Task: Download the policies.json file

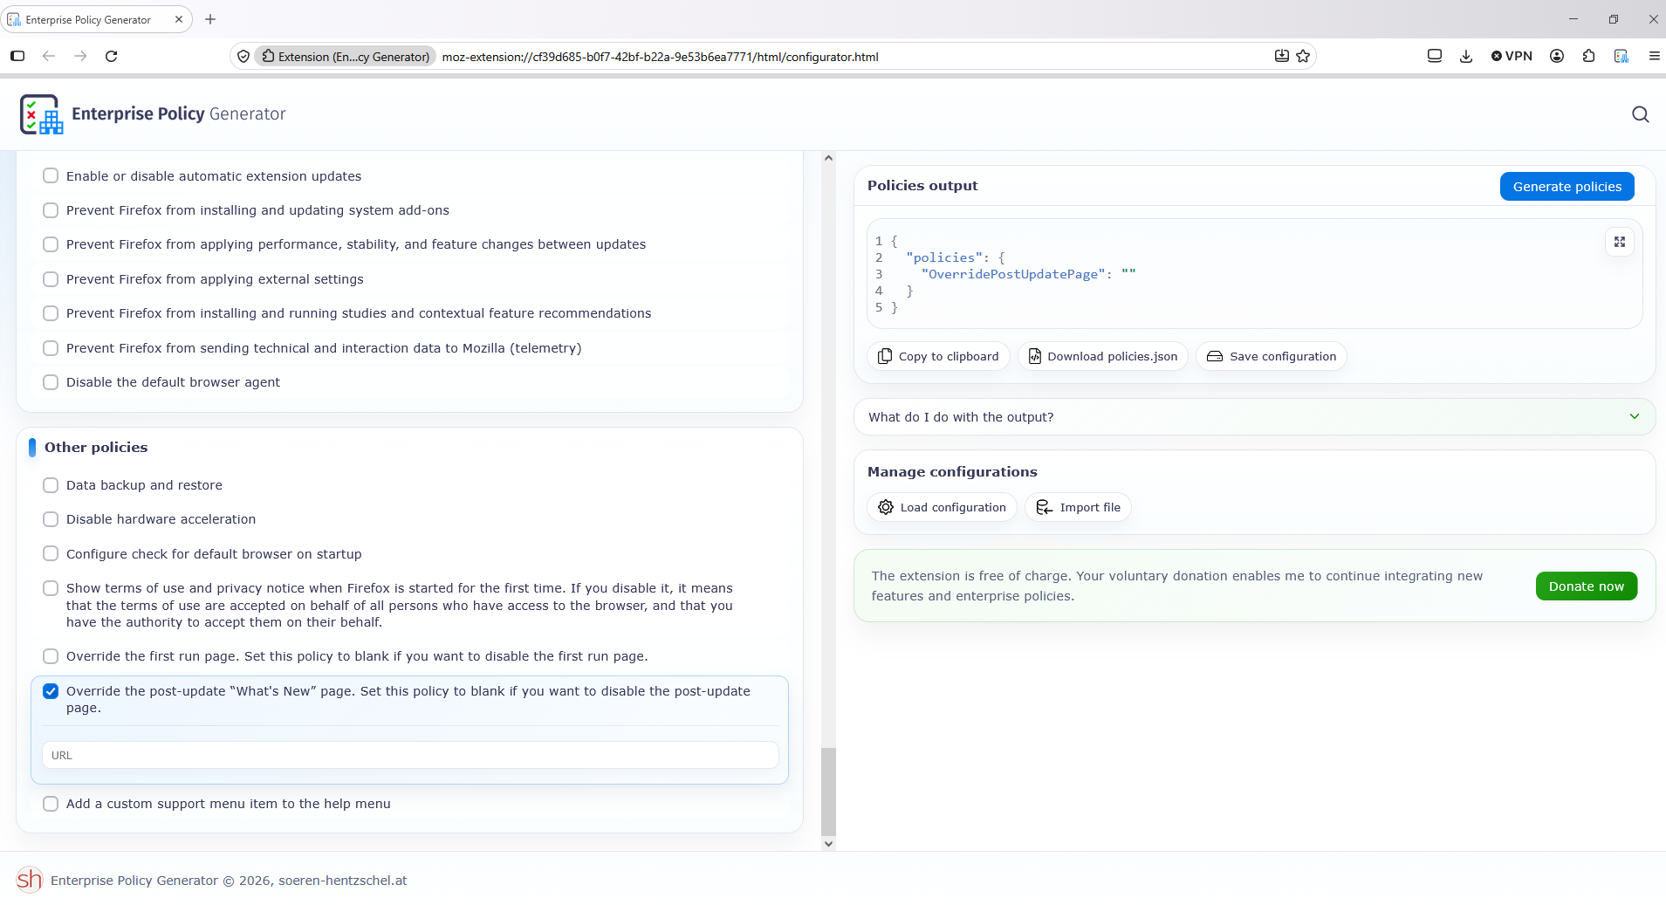Action: point(1103,356)
